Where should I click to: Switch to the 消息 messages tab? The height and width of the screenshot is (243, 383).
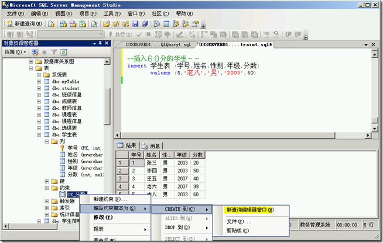pyautogui.click(x=152, y=146)
